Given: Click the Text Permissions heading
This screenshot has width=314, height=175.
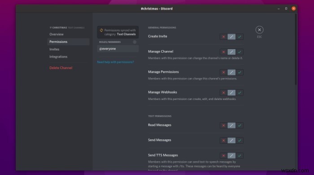Looking at the screenshot, I should tap(160, 116).
